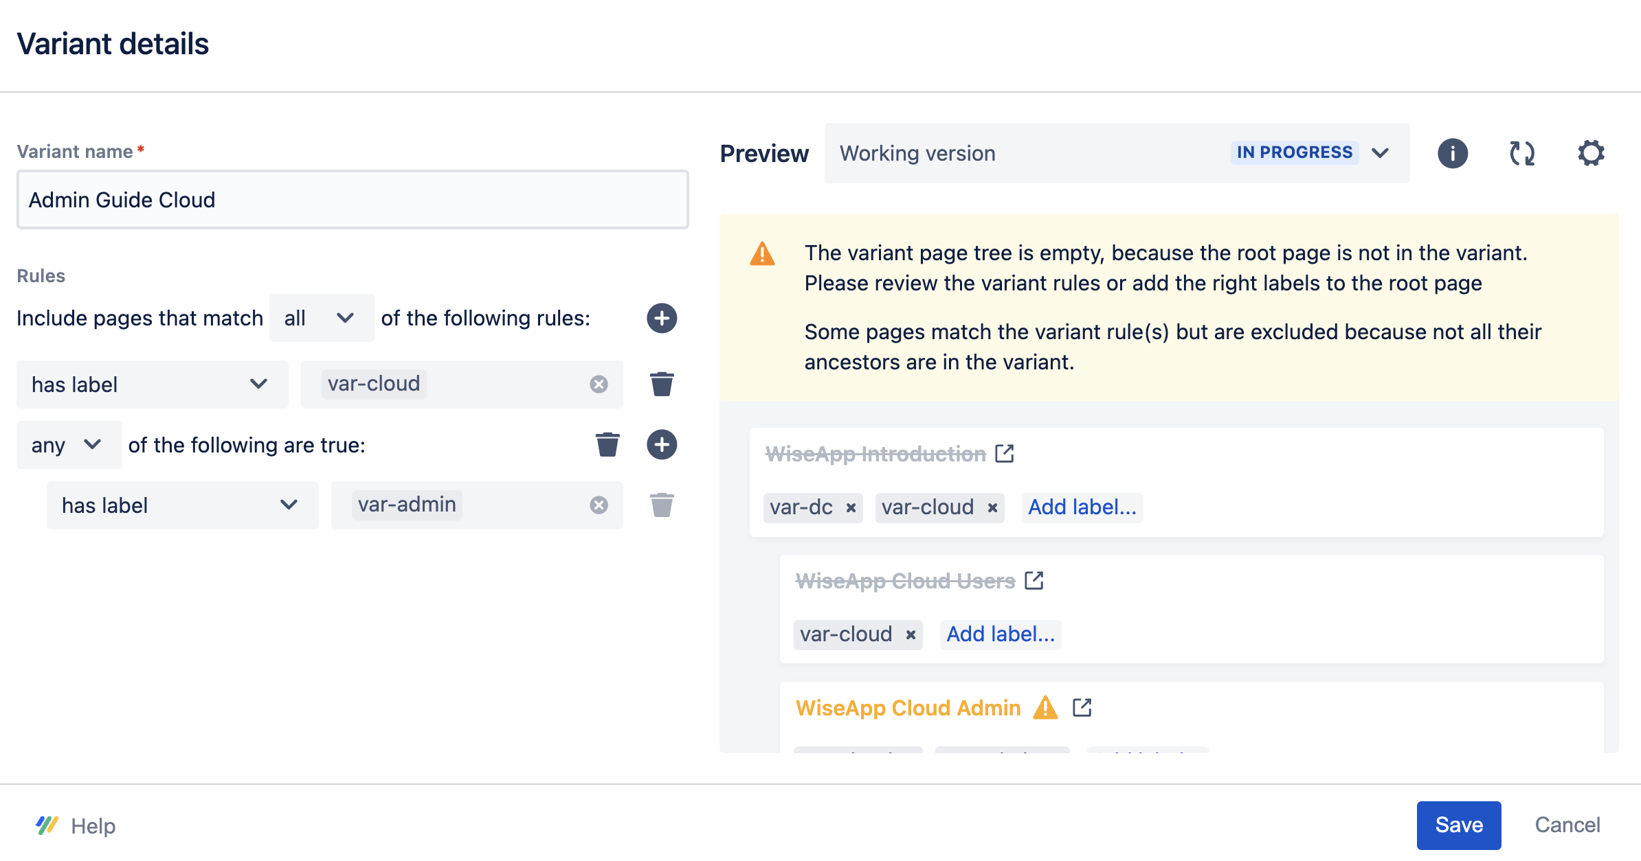Open first 'has label' rule type dropdown
Screen dimensions: 1641x861
coord(152,384)
